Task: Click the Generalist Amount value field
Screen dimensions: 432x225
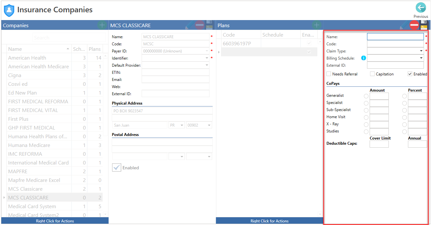Action: coord(379,96)
